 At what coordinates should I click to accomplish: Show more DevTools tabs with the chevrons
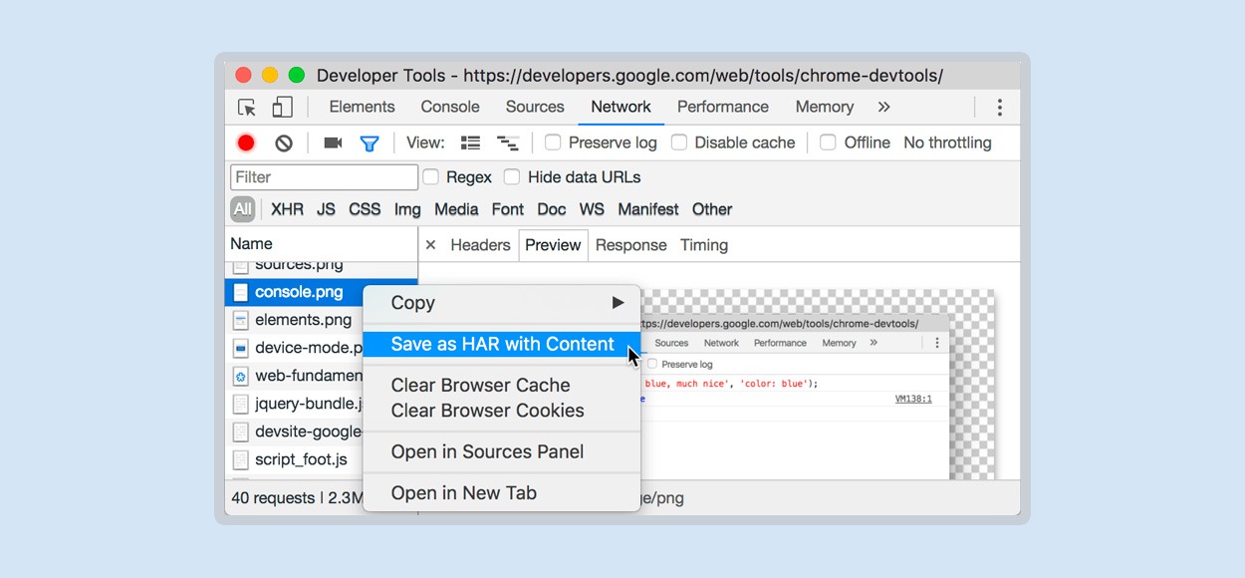click(883, 107)
